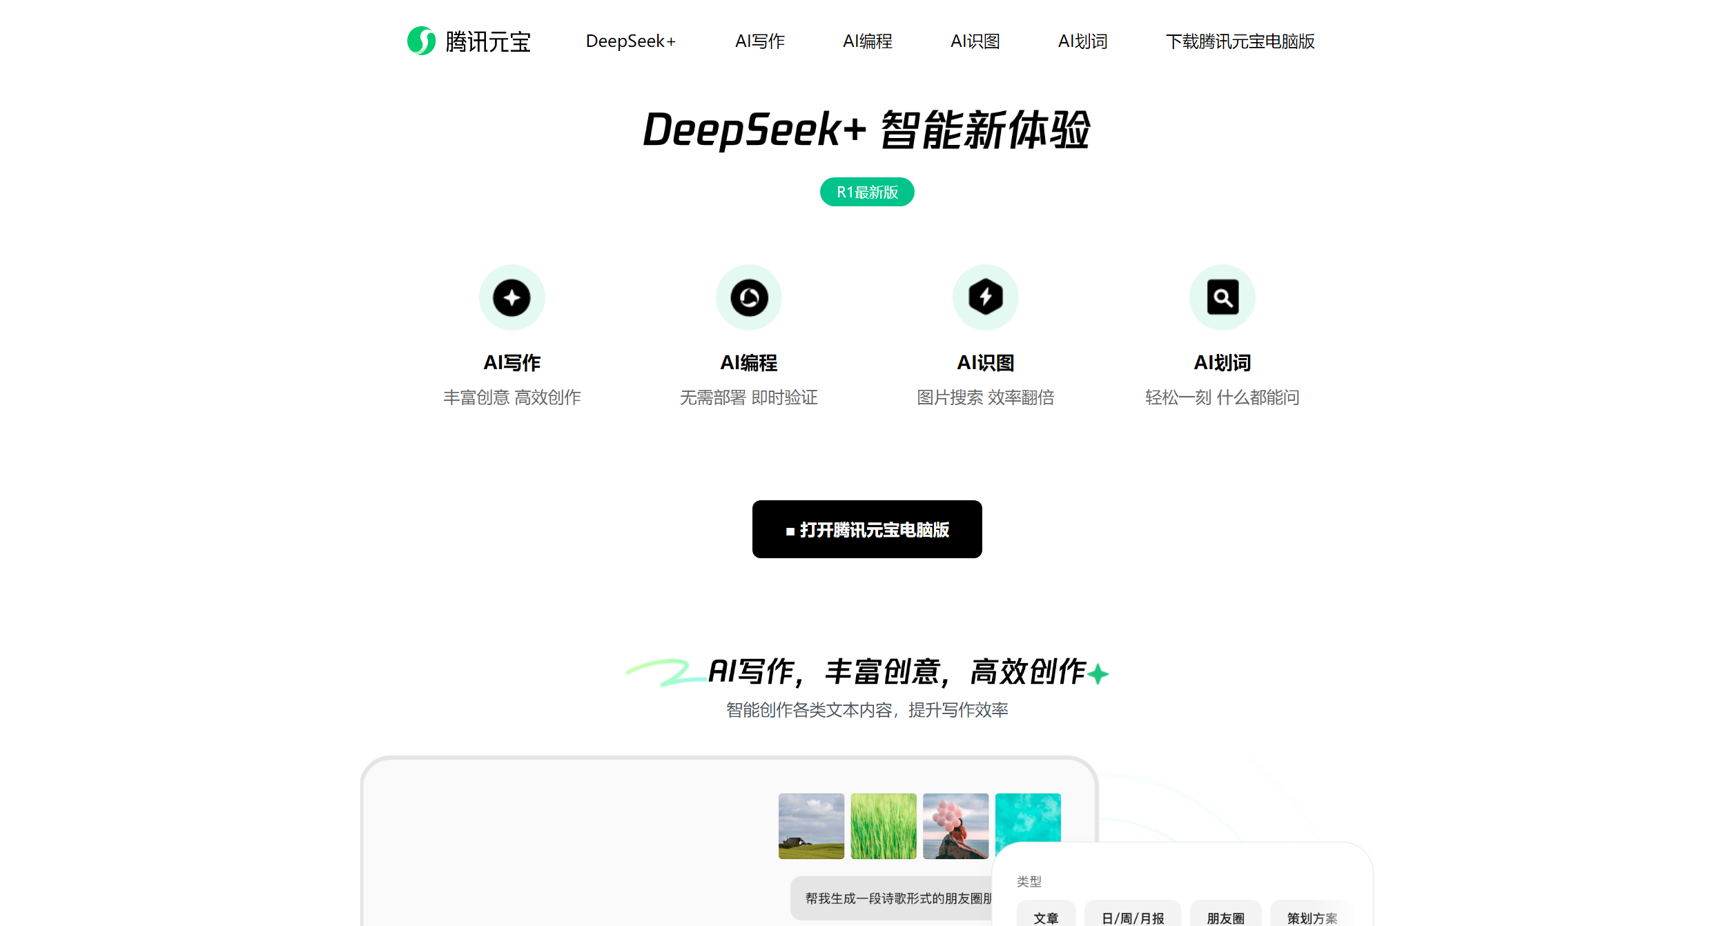Click the AI划词 magnifier search icon
1734x926 pixels.
(x=1222, y=297)
